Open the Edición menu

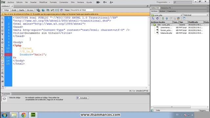(20, 2)
